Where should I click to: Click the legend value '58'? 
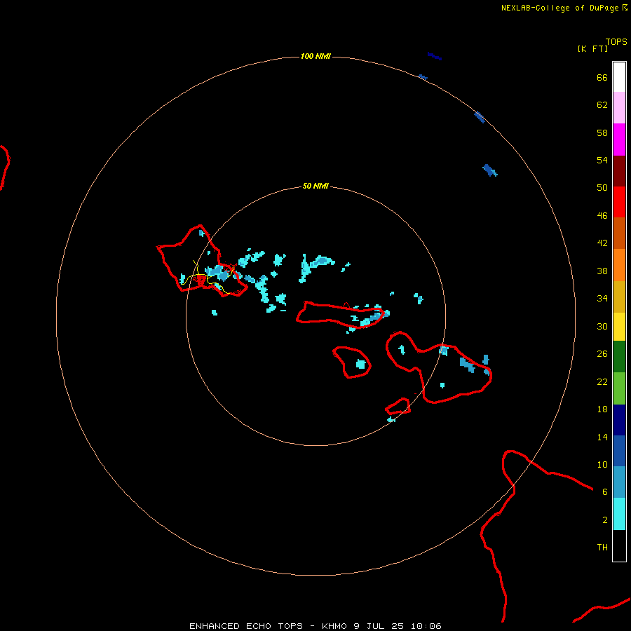[602, 133]
